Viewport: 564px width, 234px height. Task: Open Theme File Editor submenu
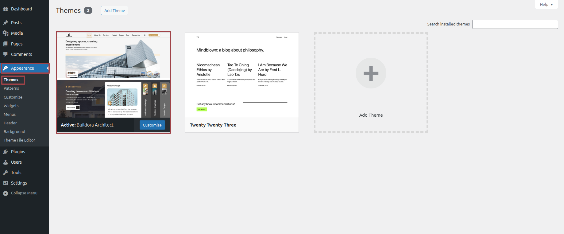click(19, 140)
